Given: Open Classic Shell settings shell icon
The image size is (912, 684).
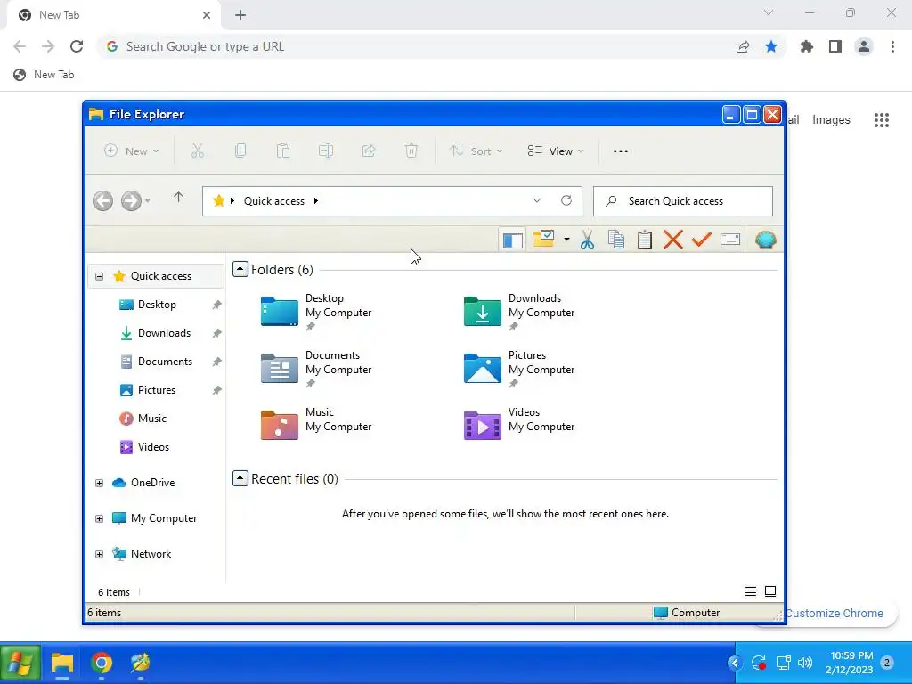Looking at the screenshot, I should (x=765, y=240).
